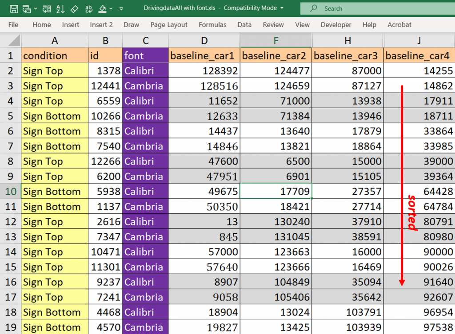This screenshot has width=455, height=334.
Task: Select column F header
Action: click(276, 40)
